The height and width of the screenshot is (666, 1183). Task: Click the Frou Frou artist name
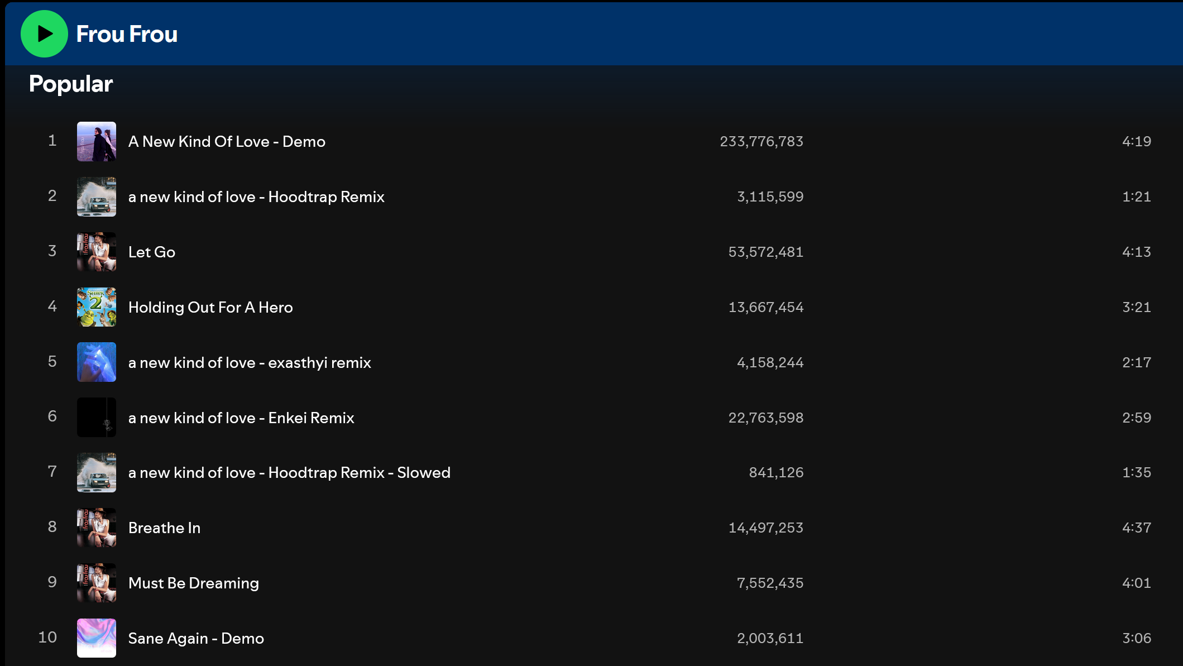[x=127, y=34]
